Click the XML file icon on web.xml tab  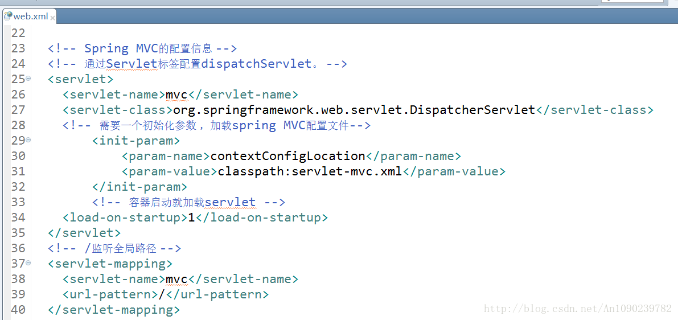[x=8, y=17]
